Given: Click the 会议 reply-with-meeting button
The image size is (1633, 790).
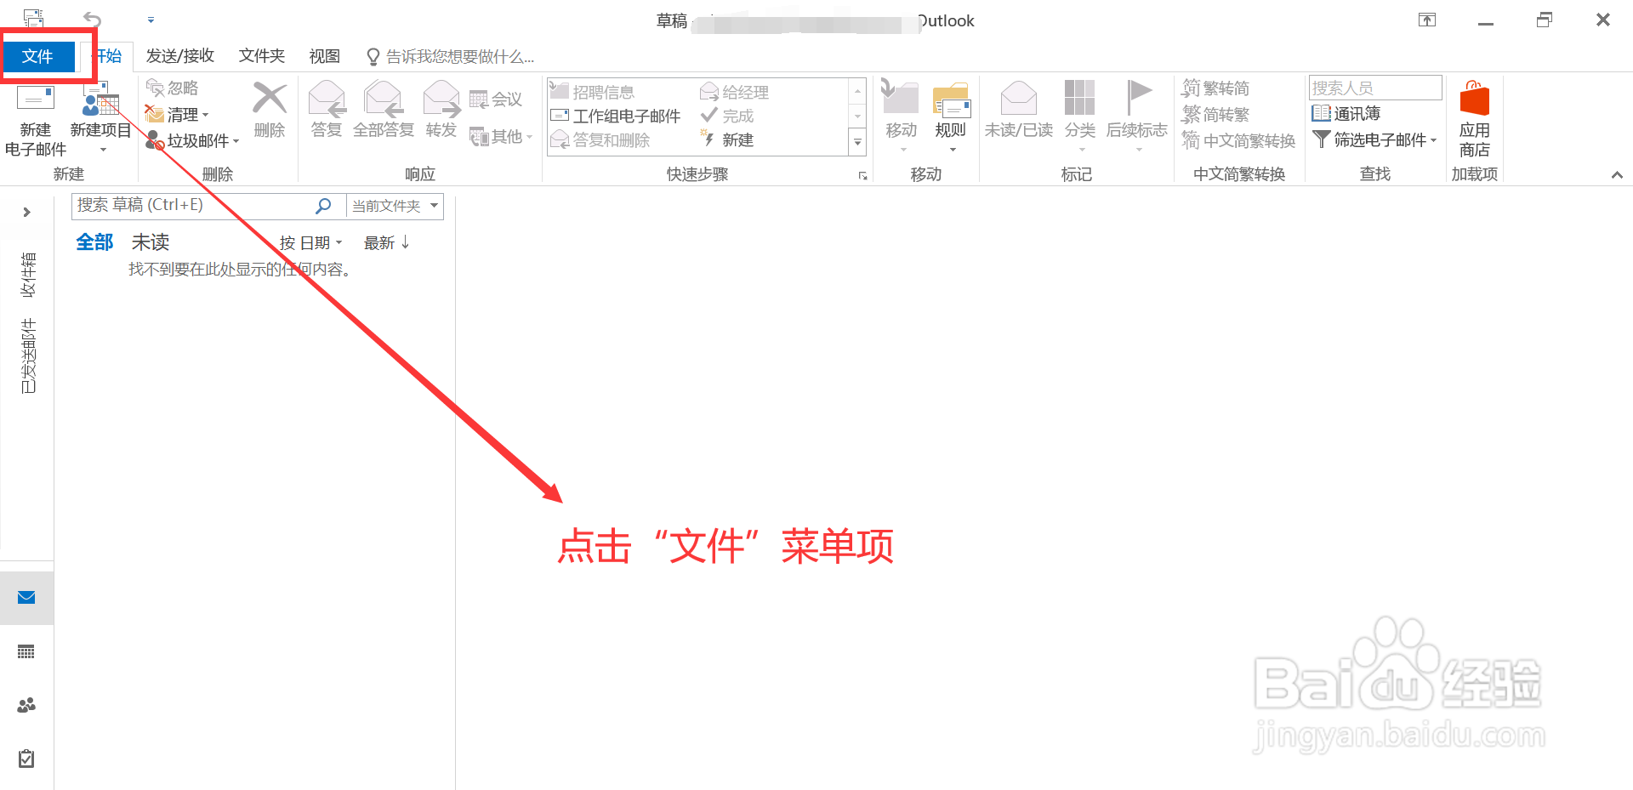Looking at the screenshot, I should (x=497, y=99).
